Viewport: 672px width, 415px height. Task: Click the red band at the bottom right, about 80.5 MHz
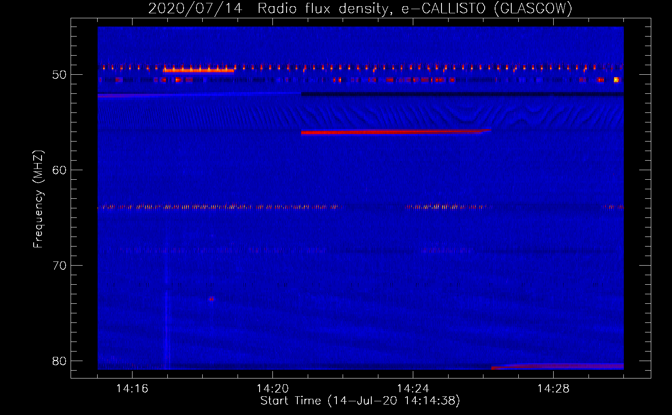(557, 367)
